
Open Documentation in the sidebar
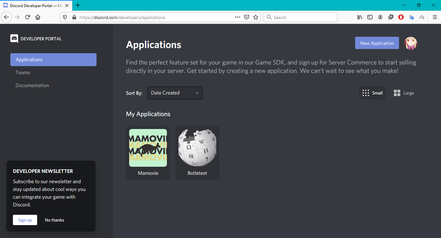point(53,85)
